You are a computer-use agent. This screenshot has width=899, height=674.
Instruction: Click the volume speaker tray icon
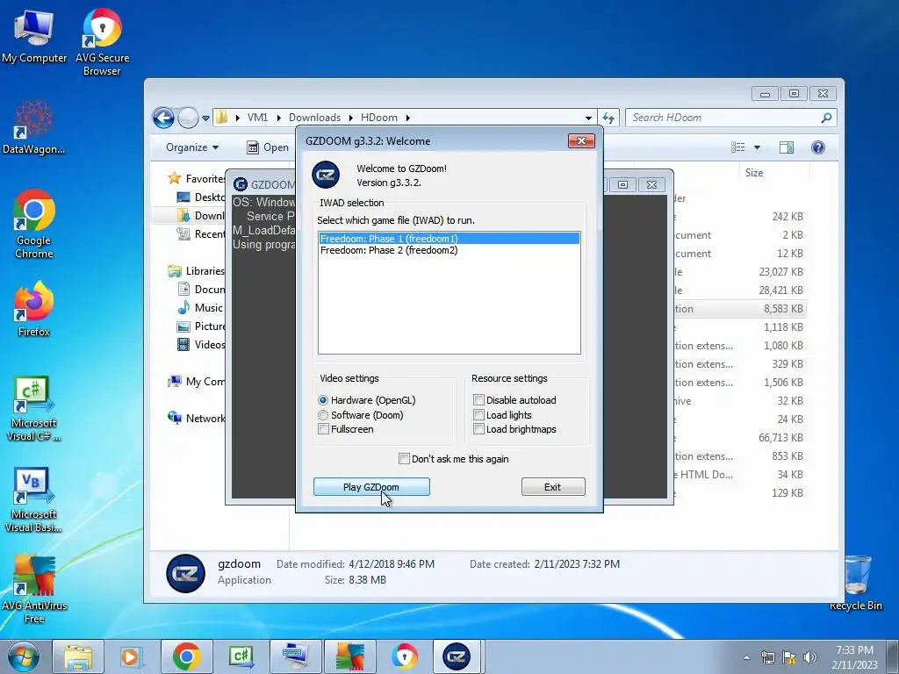point(810,657)
